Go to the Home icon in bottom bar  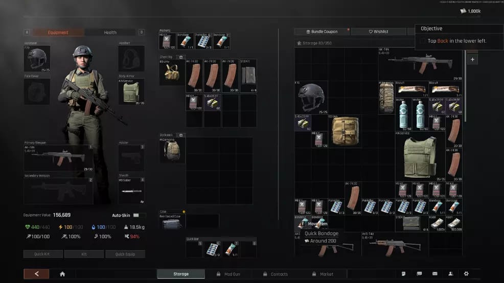pos(62,274)
